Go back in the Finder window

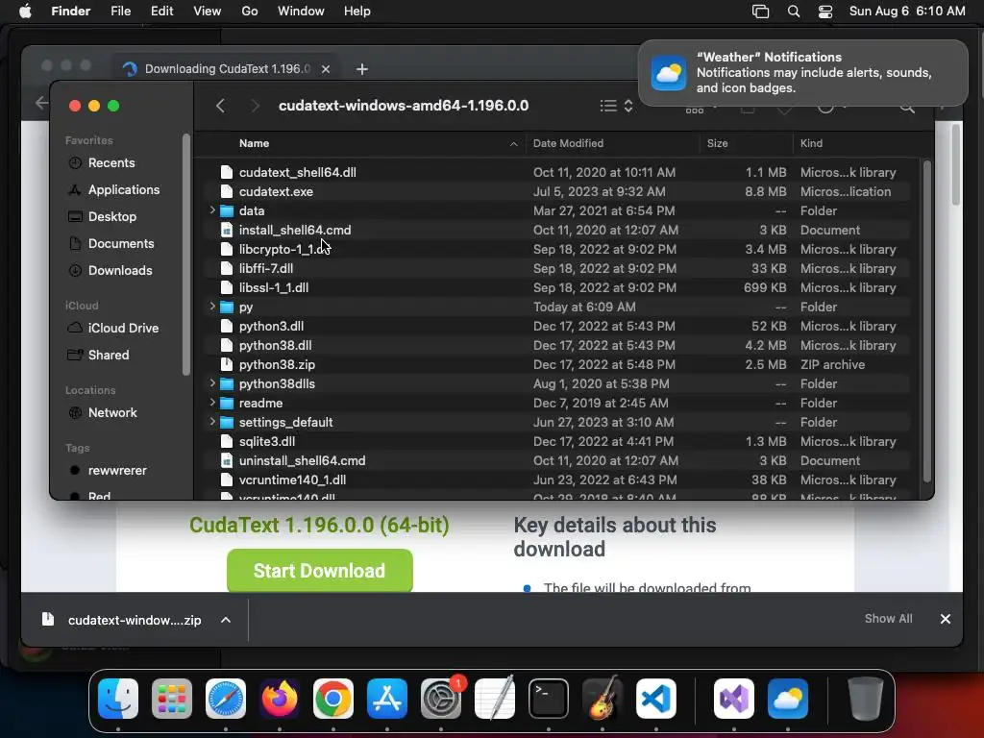tap(220, 106)
